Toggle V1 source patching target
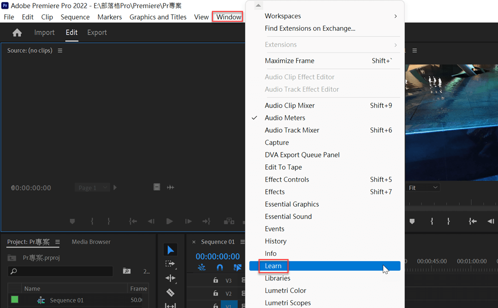 coord(229,305)
